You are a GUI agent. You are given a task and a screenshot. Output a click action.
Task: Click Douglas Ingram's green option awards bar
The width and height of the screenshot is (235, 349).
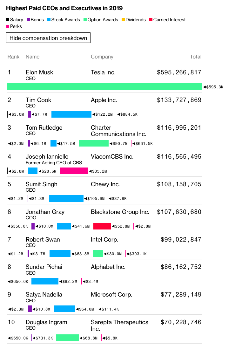pyautogui.click(x=67, y=338)
